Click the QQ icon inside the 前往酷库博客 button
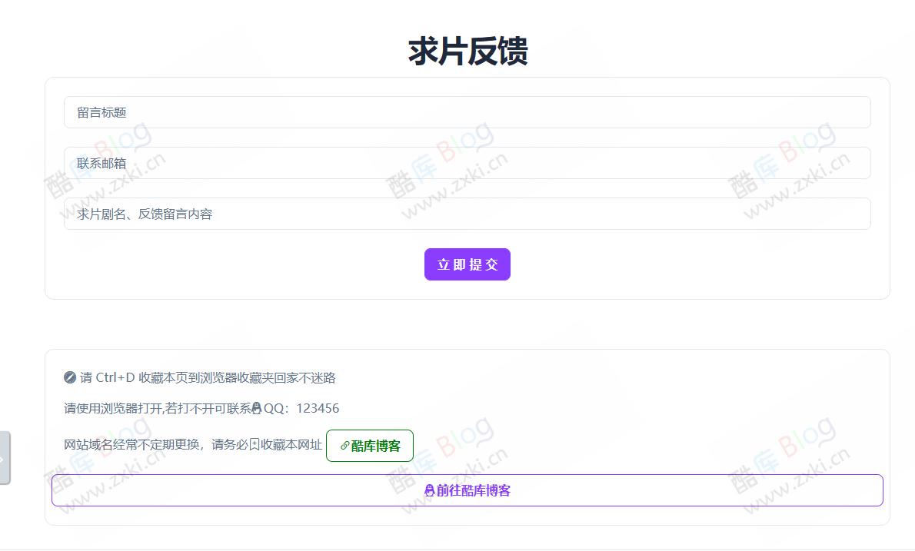This screenshot has height=551, width=915. (x=429, y=491)
